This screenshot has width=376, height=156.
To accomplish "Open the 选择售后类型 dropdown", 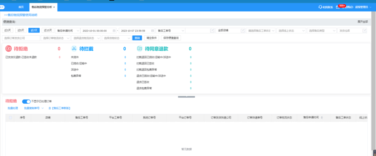I will click(x=322, y=31).
